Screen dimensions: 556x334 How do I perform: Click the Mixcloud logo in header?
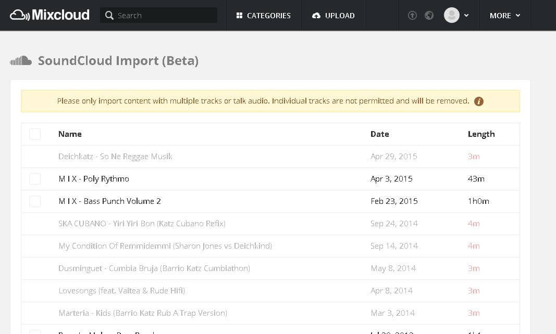50,15
